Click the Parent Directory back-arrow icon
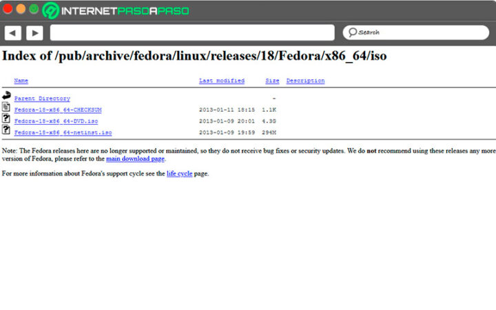Image resolution: width=496 pixels, height=310 pixels. click(x=6, y=95)
